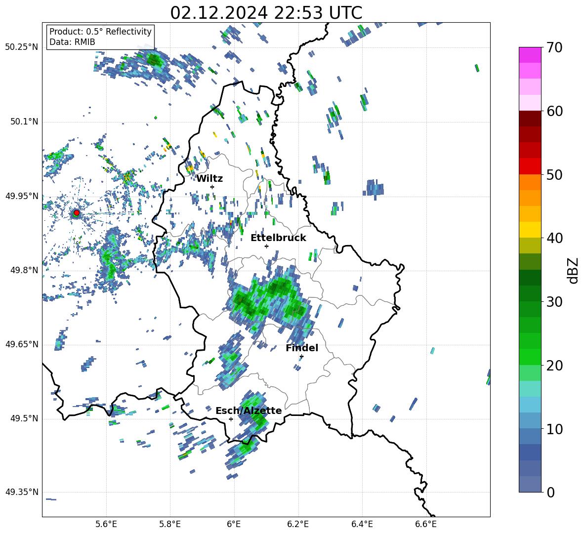This screenshot has width=585, height=534.
Task: Click the red radar site marker
Action: pos(77,212)
